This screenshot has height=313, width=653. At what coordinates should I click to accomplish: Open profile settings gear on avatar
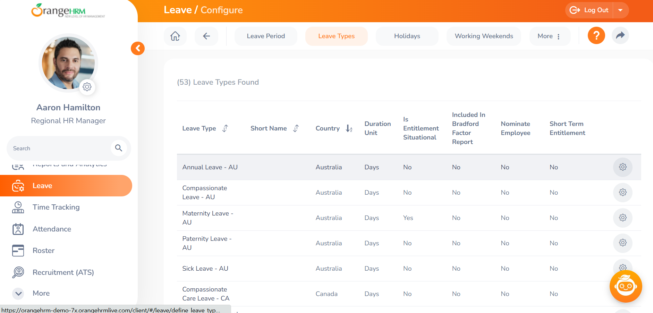point(87,87)
